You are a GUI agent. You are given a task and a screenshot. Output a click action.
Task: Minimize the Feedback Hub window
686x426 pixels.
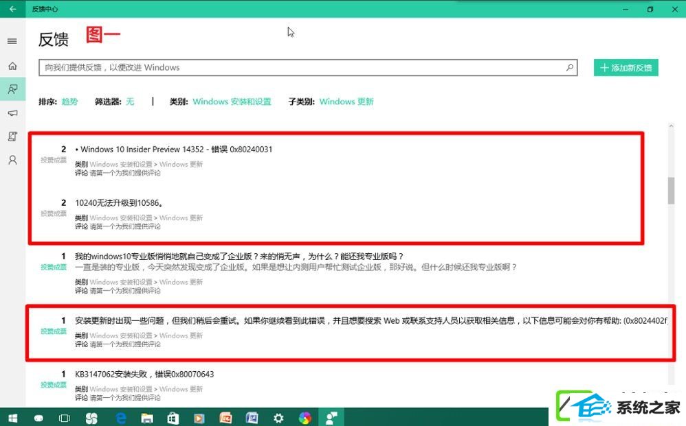coord(626,9)
